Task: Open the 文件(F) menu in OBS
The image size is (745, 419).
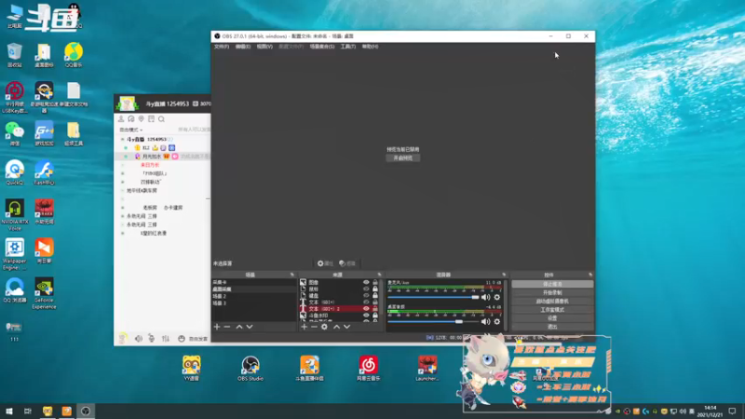Action: click(222, 47)
